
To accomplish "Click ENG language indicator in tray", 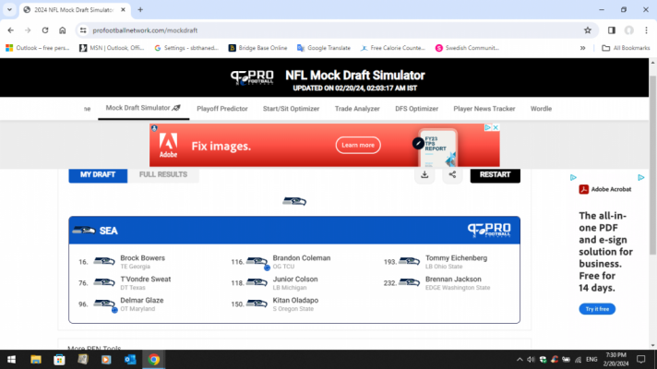I will coord(591,360).
